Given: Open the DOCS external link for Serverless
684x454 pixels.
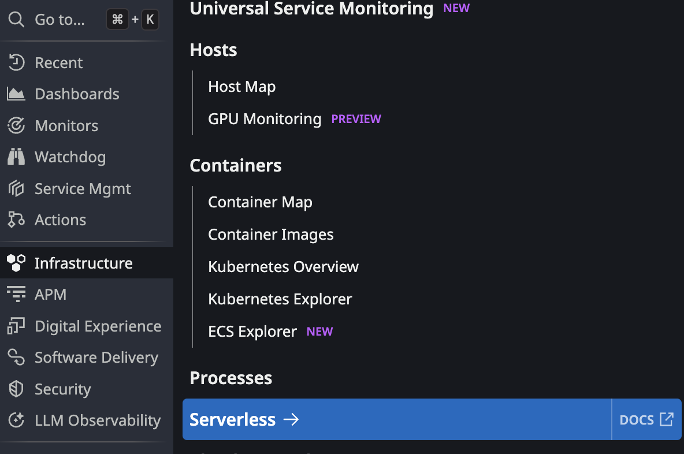Looking at the screenshot, I should pos(646,419).
